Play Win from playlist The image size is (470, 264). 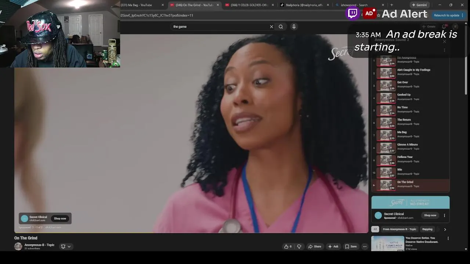tap(411, 173)
